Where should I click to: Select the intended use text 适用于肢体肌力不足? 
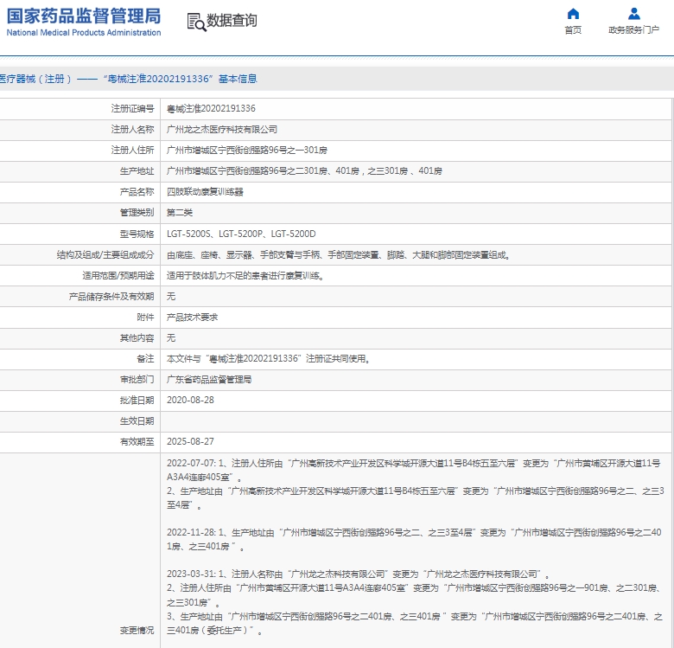point(245,275)
